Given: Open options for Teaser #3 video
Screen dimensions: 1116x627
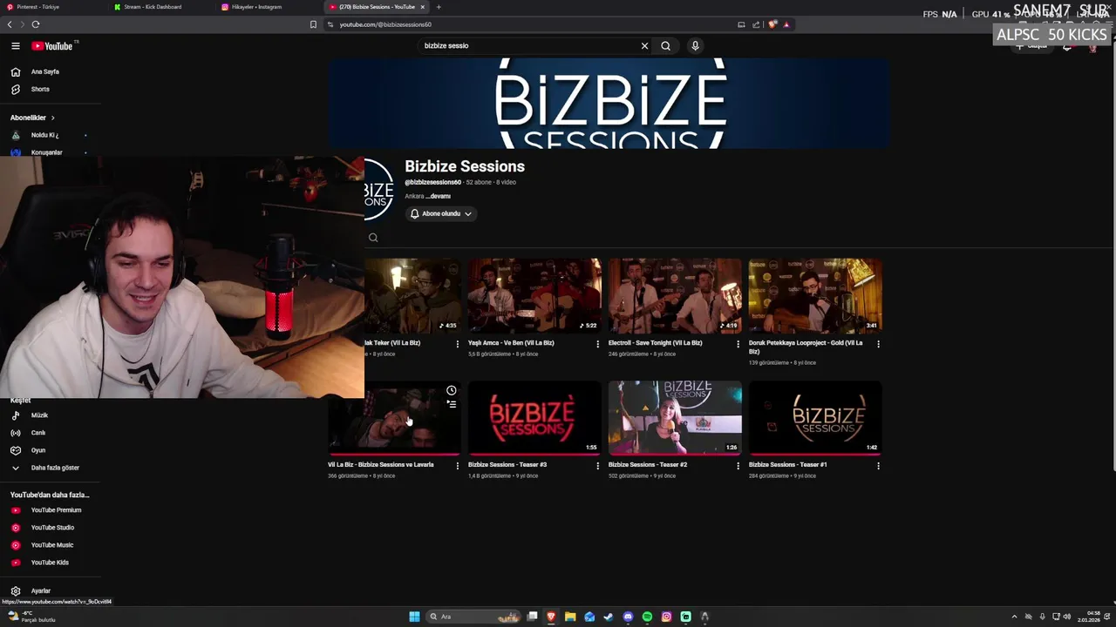Looking at the screenshot, I should [597, 466].
